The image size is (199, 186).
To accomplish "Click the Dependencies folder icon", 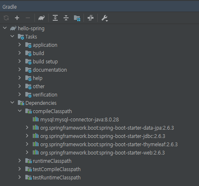I will coord(21,103).
